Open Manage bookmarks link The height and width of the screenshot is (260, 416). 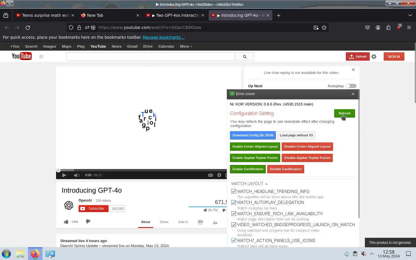click(164, 37)
